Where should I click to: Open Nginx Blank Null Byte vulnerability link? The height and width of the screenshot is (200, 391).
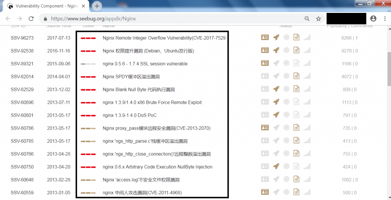pos(138,90)
